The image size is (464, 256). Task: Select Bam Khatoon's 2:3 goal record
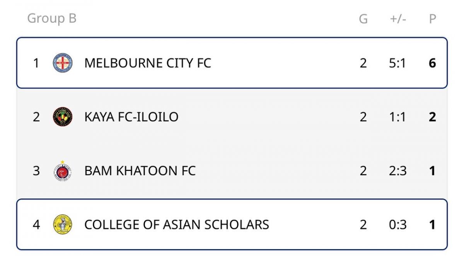[398, 171]
